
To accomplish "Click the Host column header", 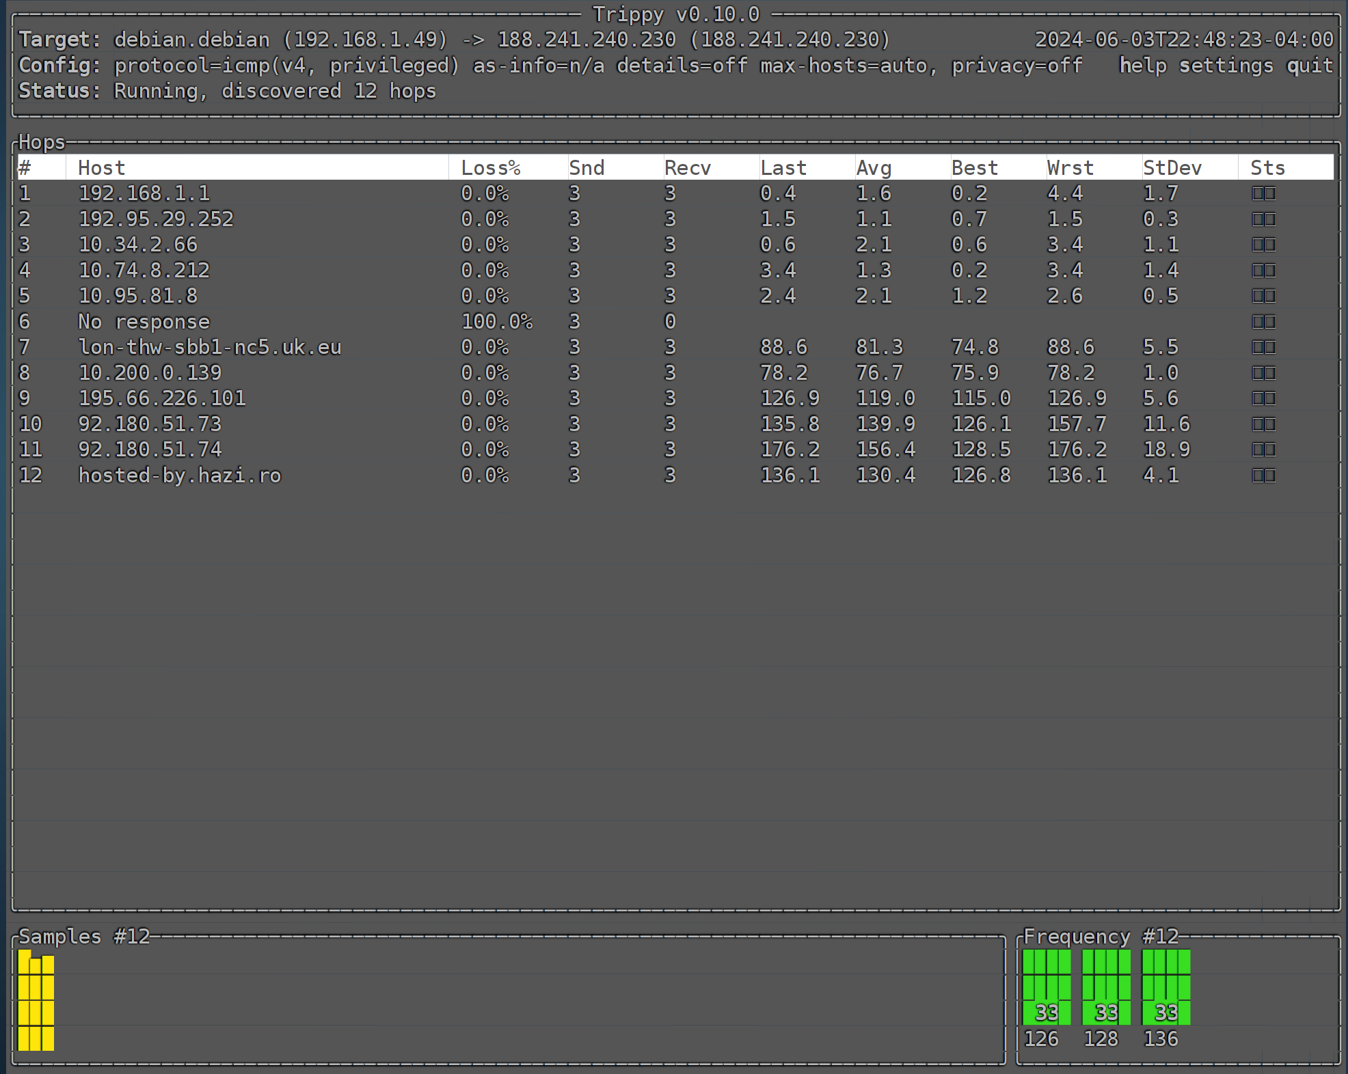I will [x=102, y=168].
